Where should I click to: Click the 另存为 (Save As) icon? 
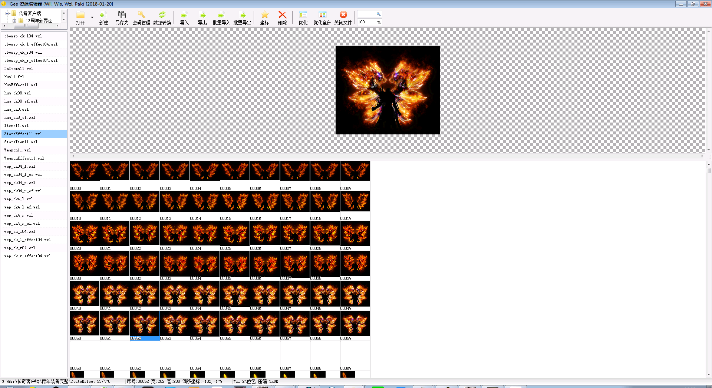122,15
